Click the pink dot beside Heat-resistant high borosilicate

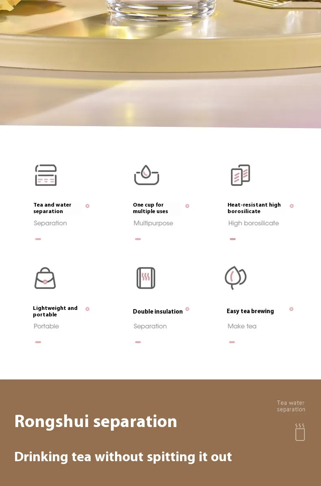292,206
